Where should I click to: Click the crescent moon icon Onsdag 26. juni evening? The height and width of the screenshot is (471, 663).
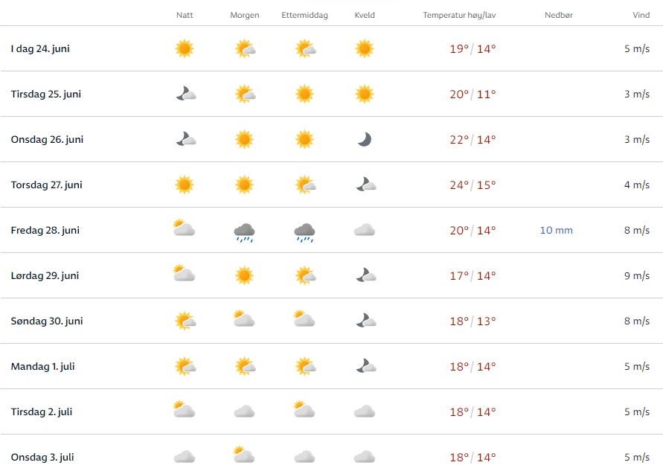(364, 139)
